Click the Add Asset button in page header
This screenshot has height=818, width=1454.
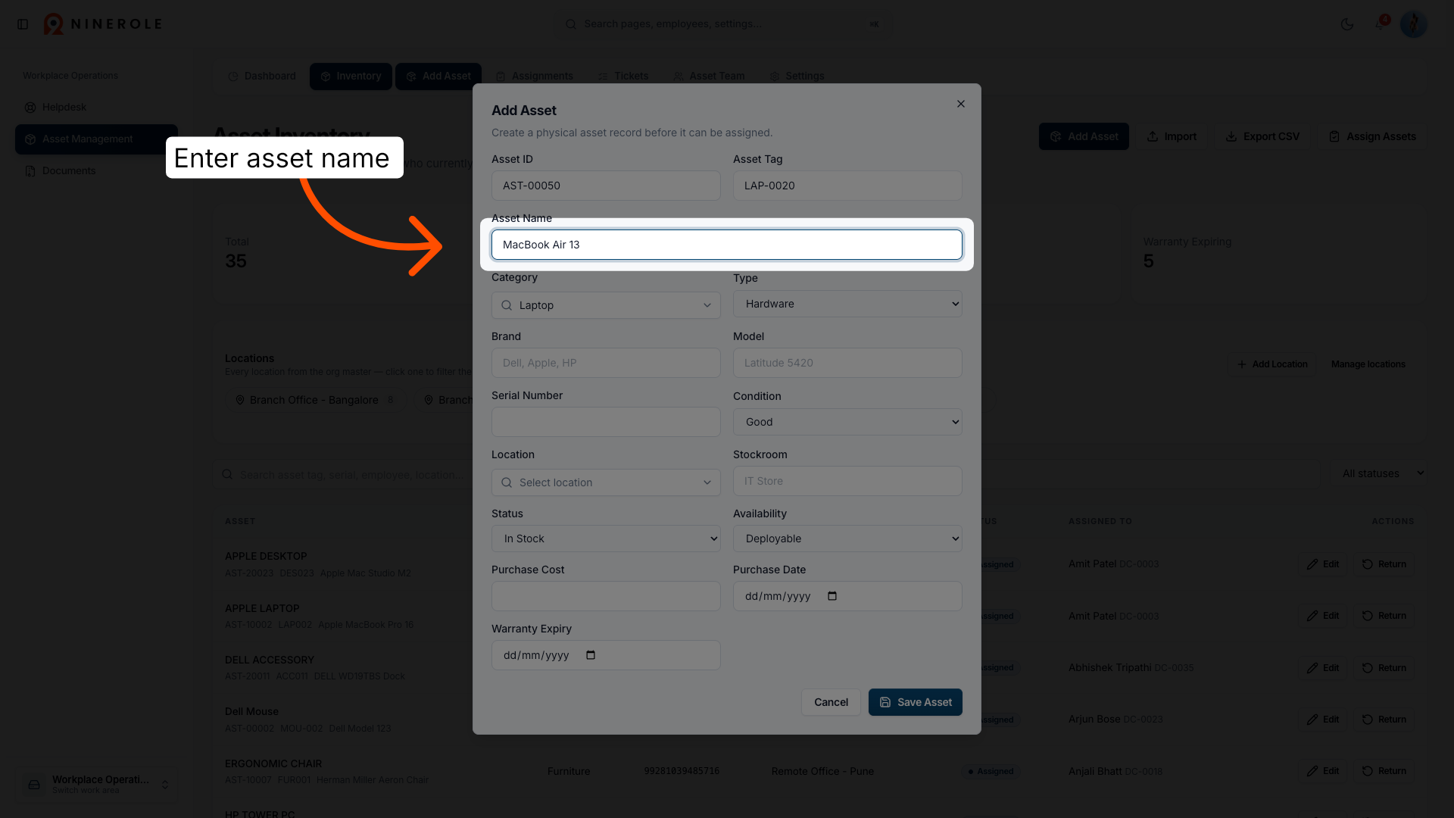coord(1084,136)
